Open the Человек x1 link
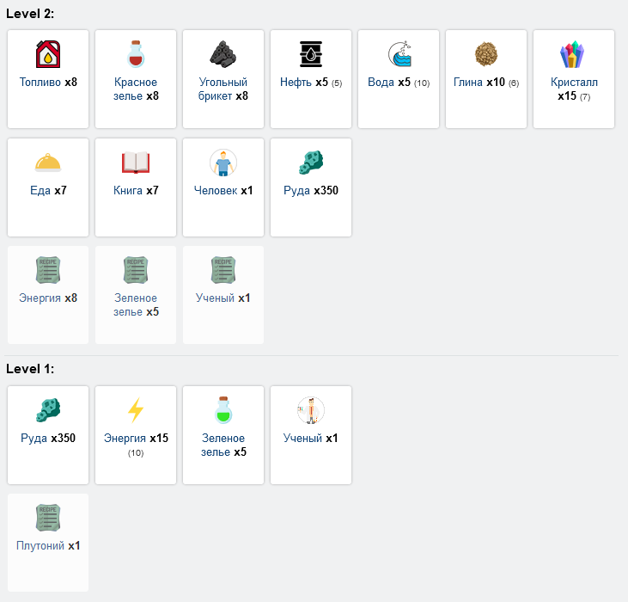 [x=223, y=190]
